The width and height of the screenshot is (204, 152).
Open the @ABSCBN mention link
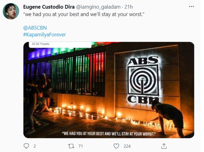click(35, 28)
